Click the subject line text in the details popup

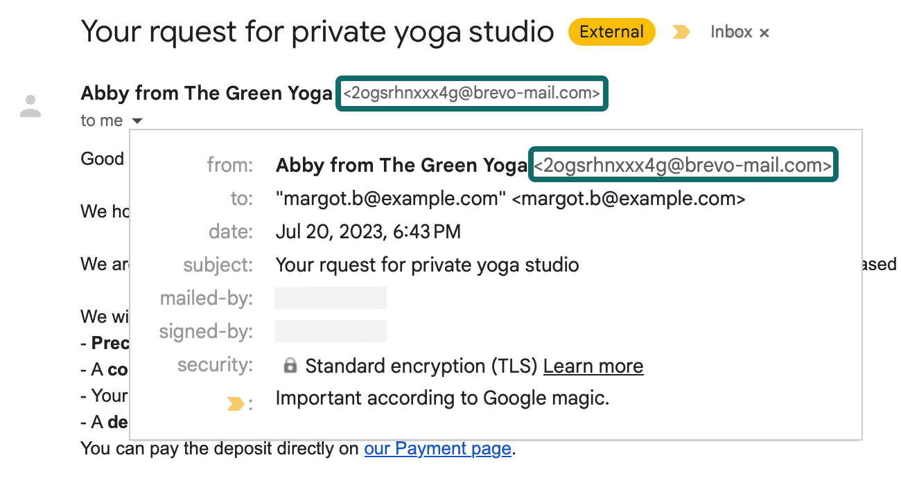[x=427, y=265]
